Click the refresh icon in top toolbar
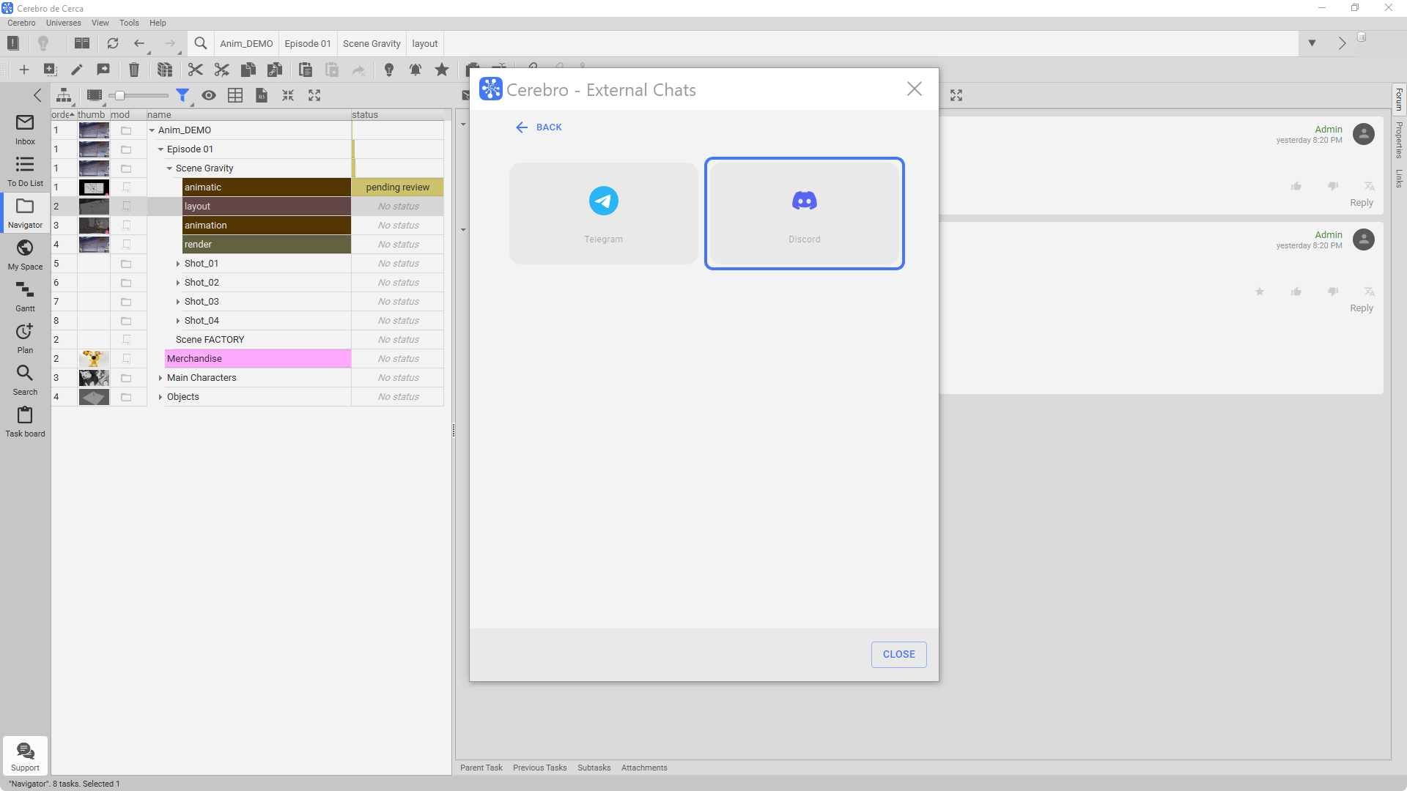This screenshot has height=791, width=1407. click(x=113, y=43)
